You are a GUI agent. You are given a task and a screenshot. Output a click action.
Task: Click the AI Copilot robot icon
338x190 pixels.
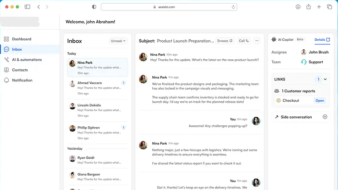pyautogui.click(x=274, y=39)
